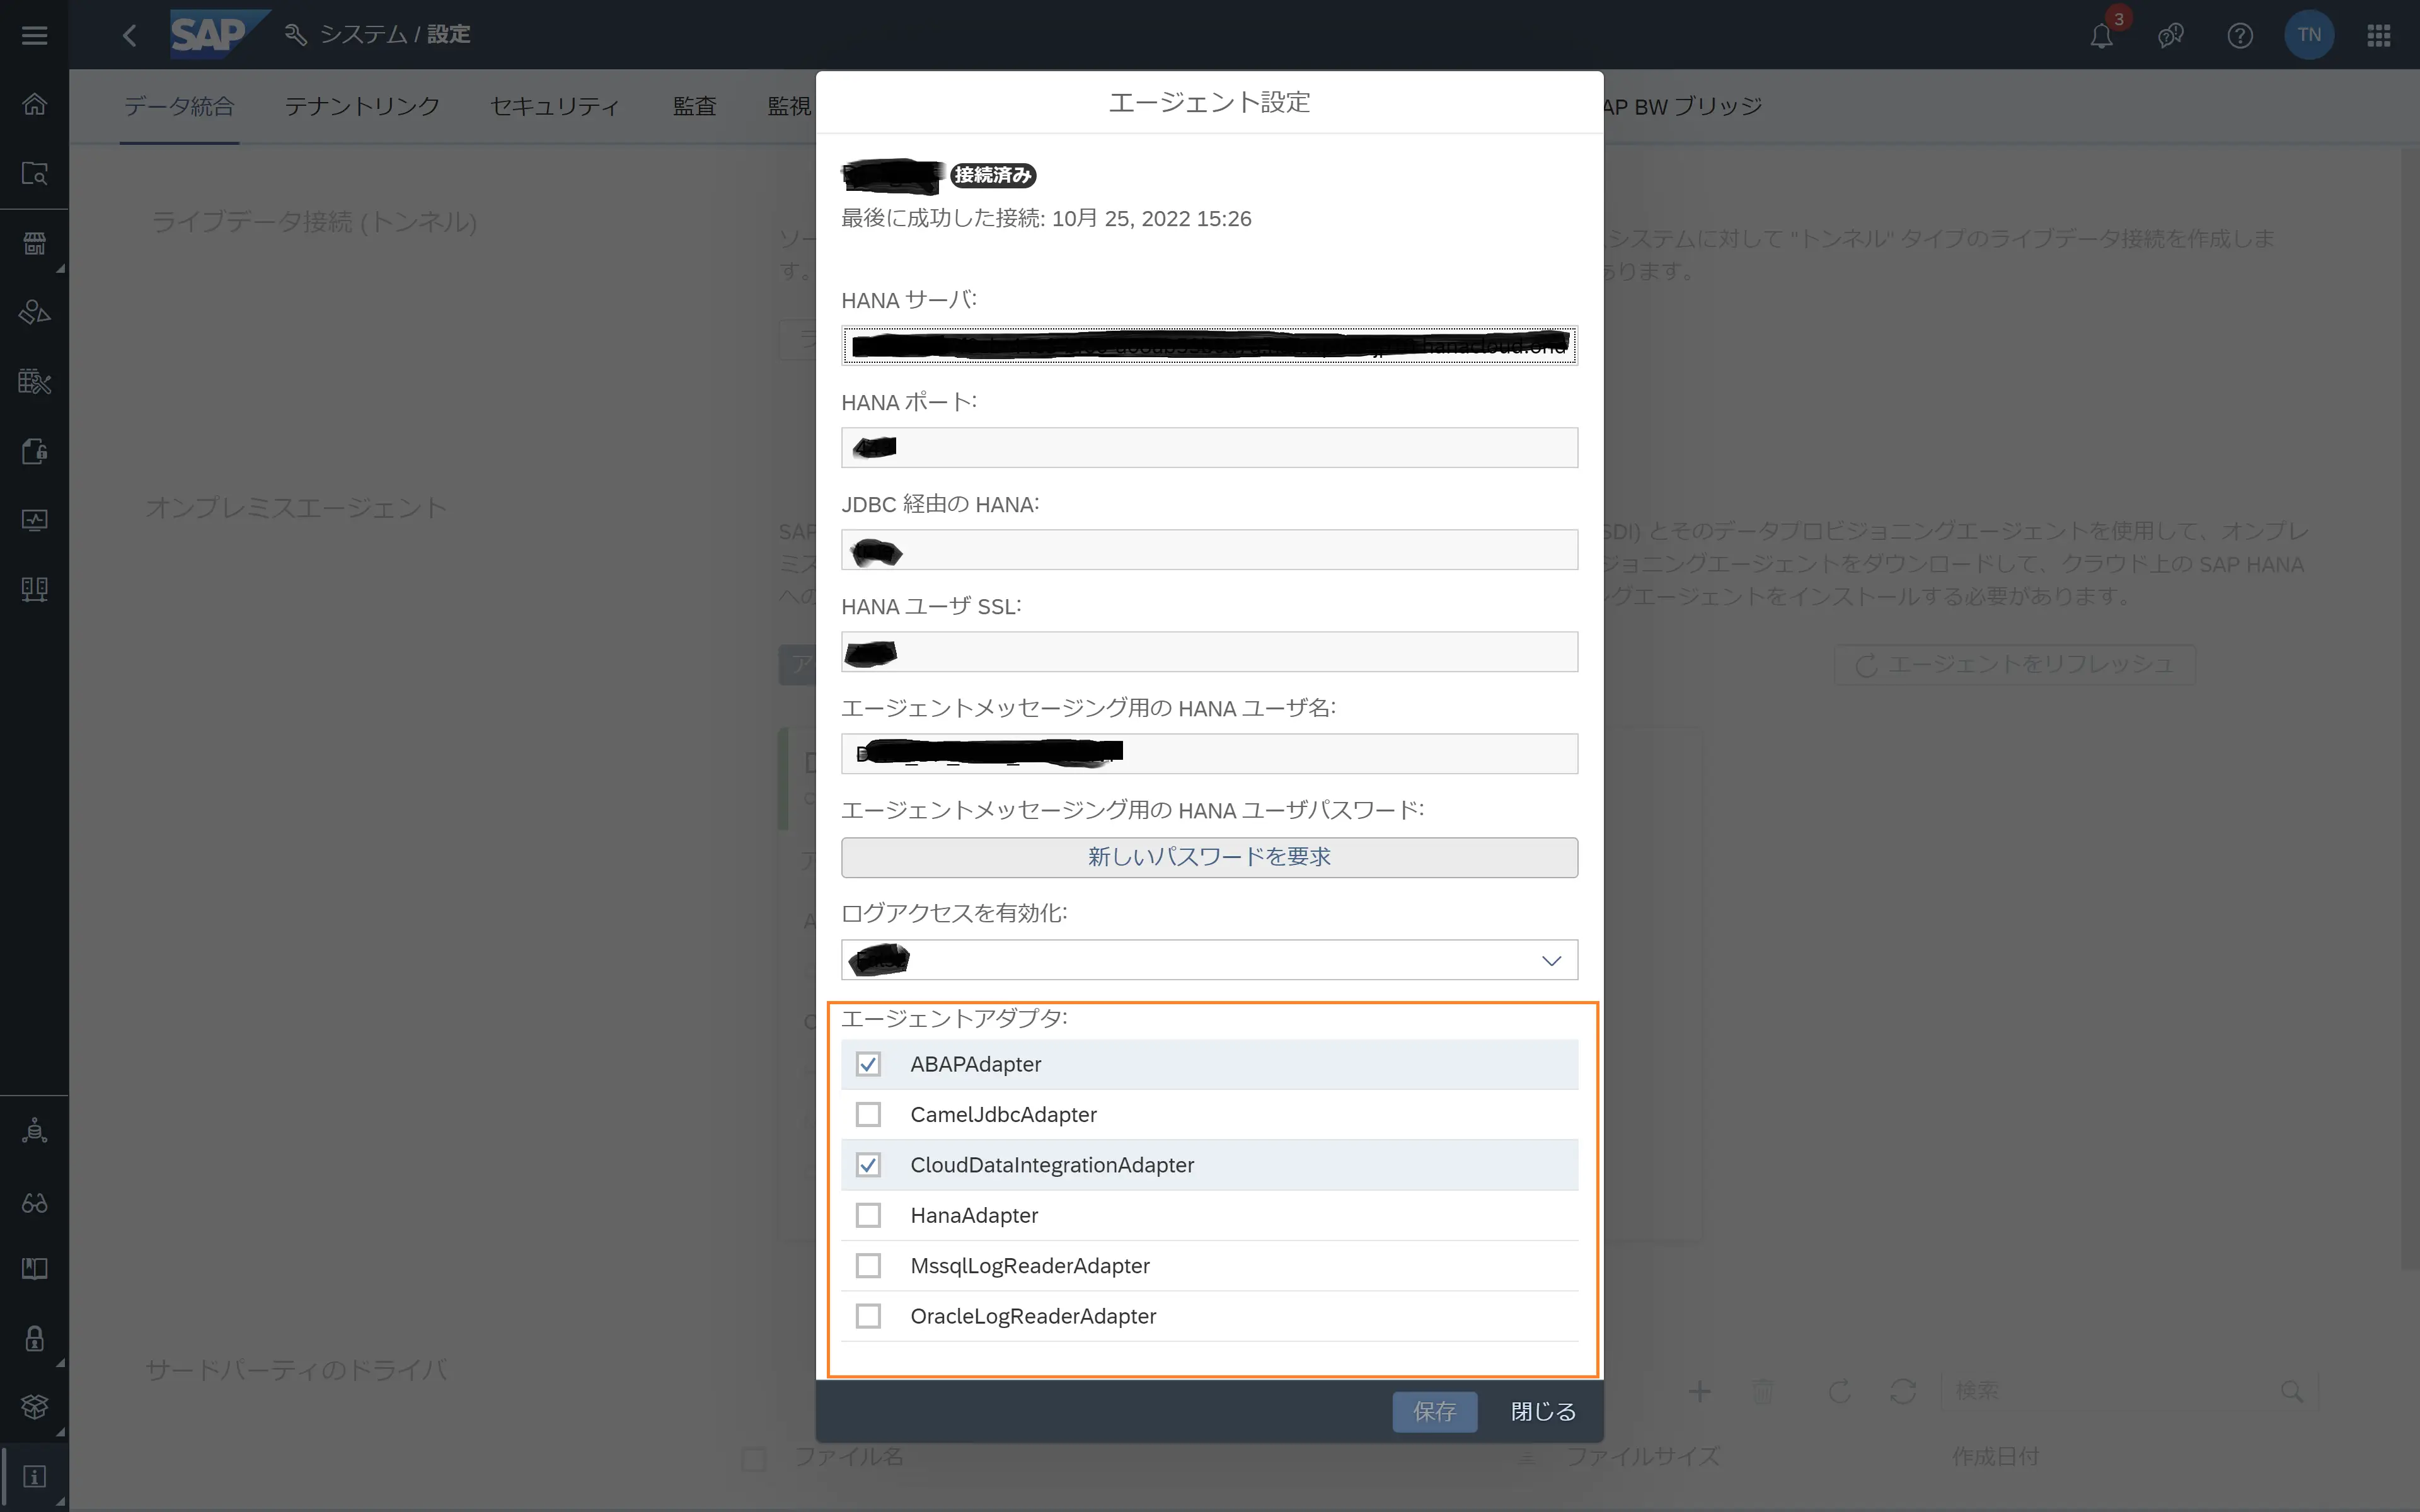Click the search magnifier in driver search
This screenshot has width=2420, height=1512.
tap(2291, 1391)
